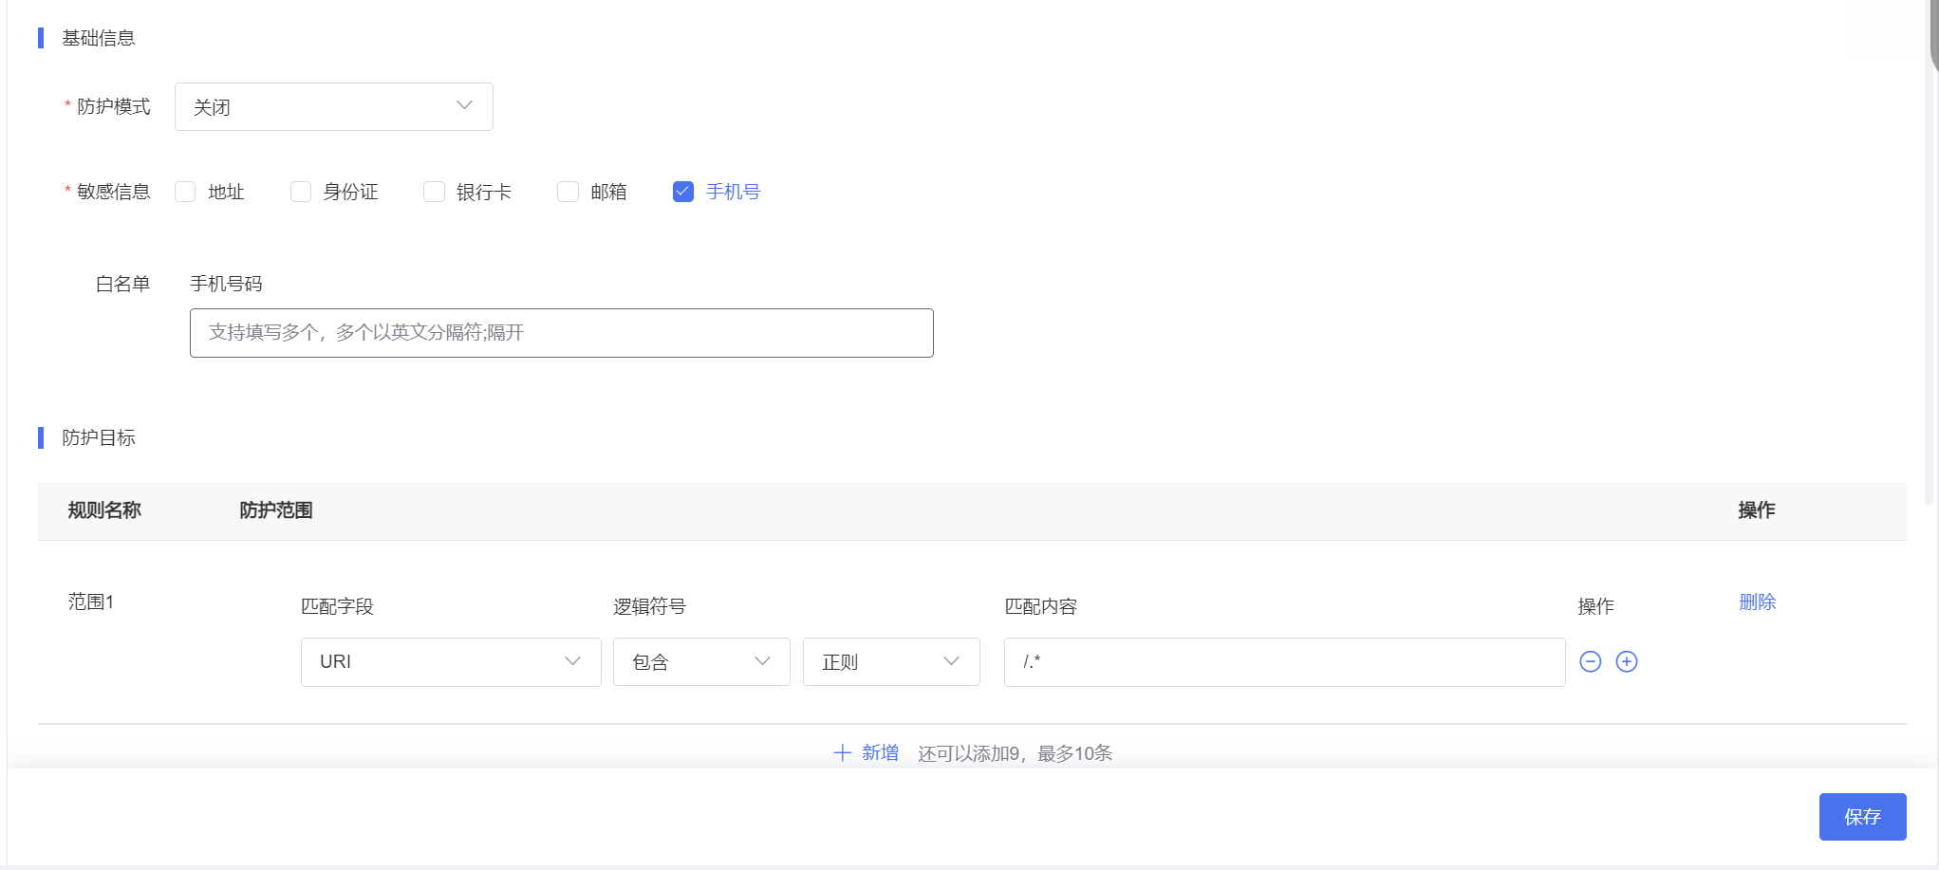Enable the 地址 checkbox

pos(186,192)
